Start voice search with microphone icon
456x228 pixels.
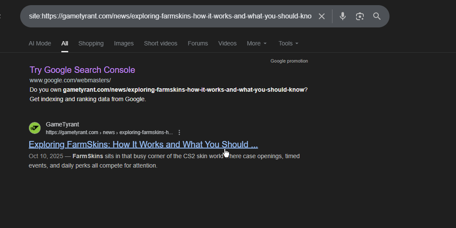(343, 16)
